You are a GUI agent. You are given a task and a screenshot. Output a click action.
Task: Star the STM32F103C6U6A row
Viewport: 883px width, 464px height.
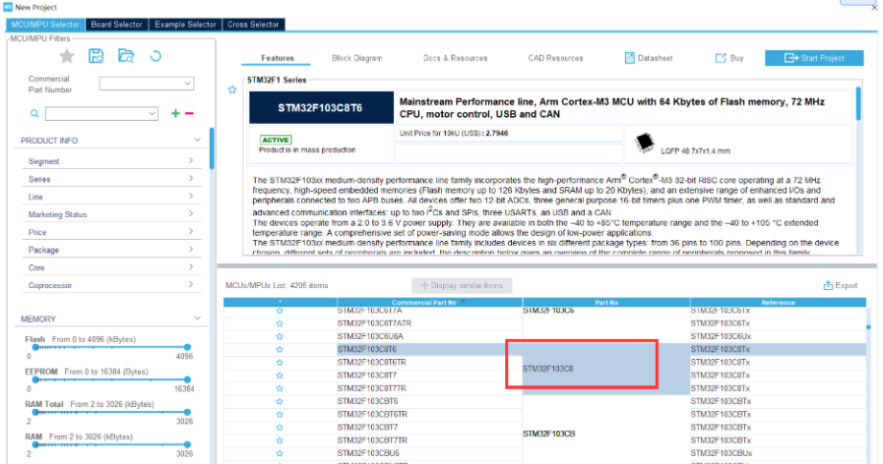tap(280, 336)
